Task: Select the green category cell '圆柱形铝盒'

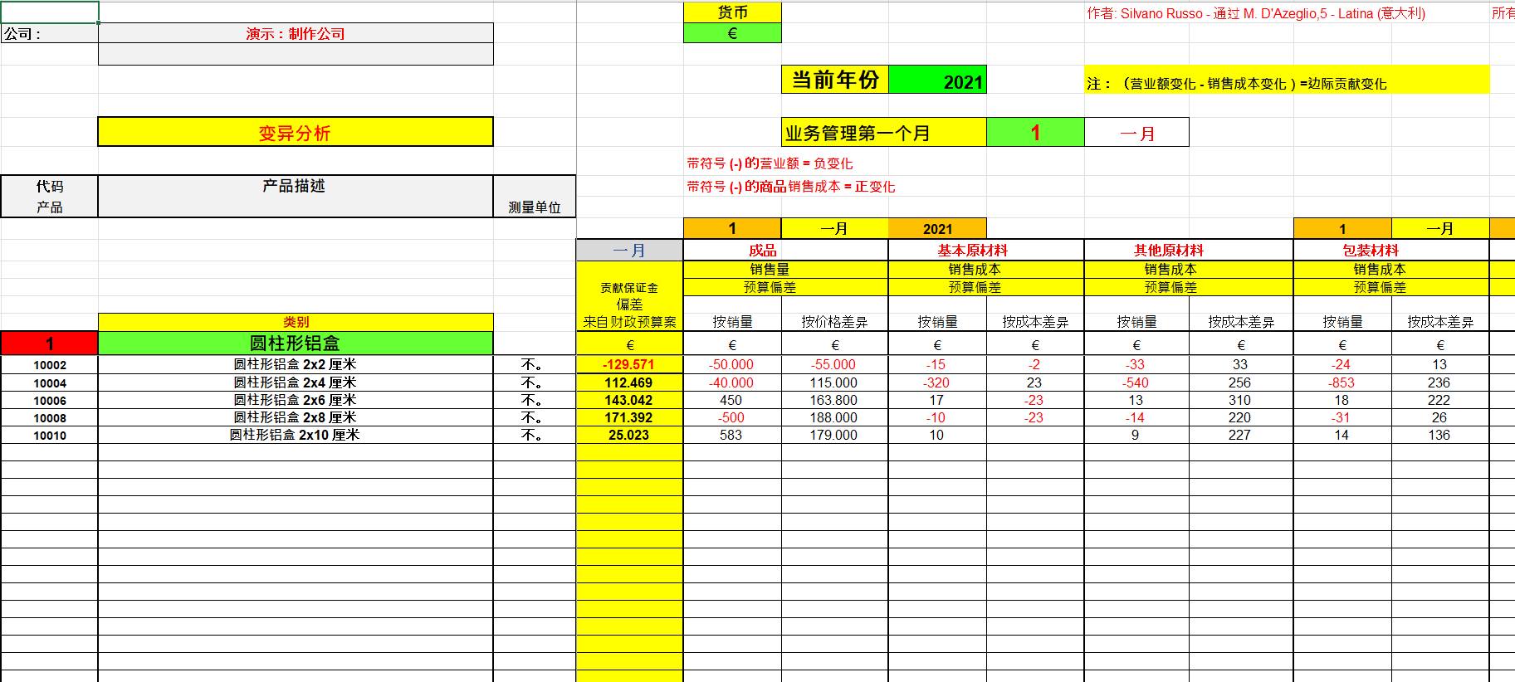Action: pos(296,343)
